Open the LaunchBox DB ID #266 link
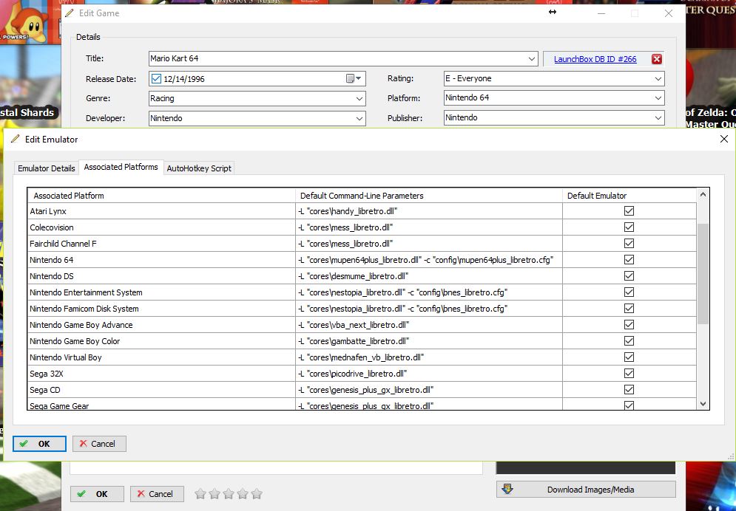Image resolution: width=736 pixels, height=511 pixels. [x=595, y=59]
